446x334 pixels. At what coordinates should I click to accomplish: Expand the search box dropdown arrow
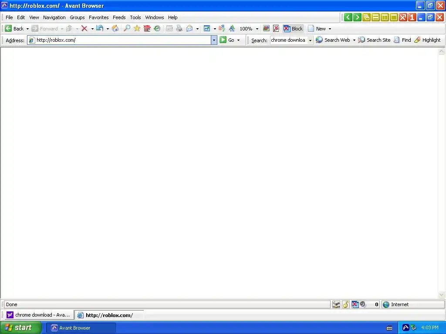310,40
